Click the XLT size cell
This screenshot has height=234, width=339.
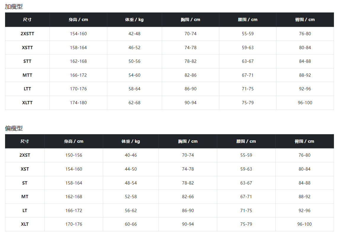click(x=25, y=224)
